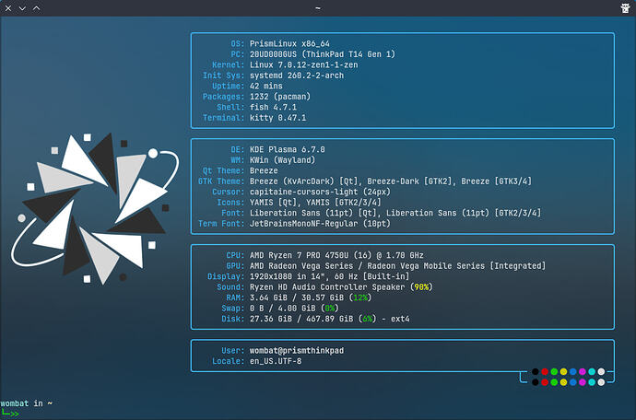636x420 pixels.
Task: Select the cyan dot in lower palette row
Action: [592, 382]
